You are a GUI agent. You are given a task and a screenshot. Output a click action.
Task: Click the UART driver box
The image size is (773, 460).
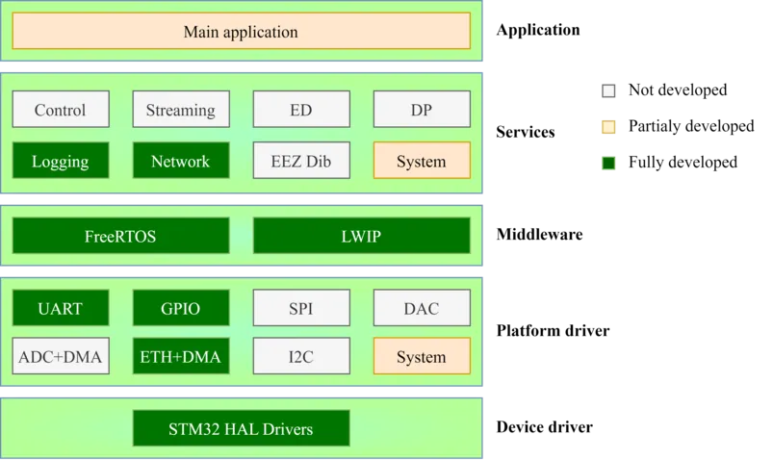[61, 308]
